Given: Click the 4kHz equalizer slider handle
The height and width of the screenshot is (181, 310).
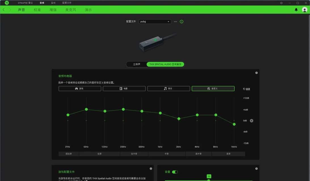Looking at the screenshot, I should click(197, 115).
